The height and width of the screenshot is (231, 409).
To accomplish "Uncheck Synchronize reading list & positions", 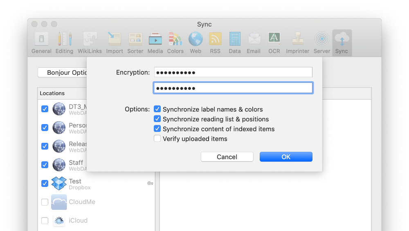I will pos(157,119).
